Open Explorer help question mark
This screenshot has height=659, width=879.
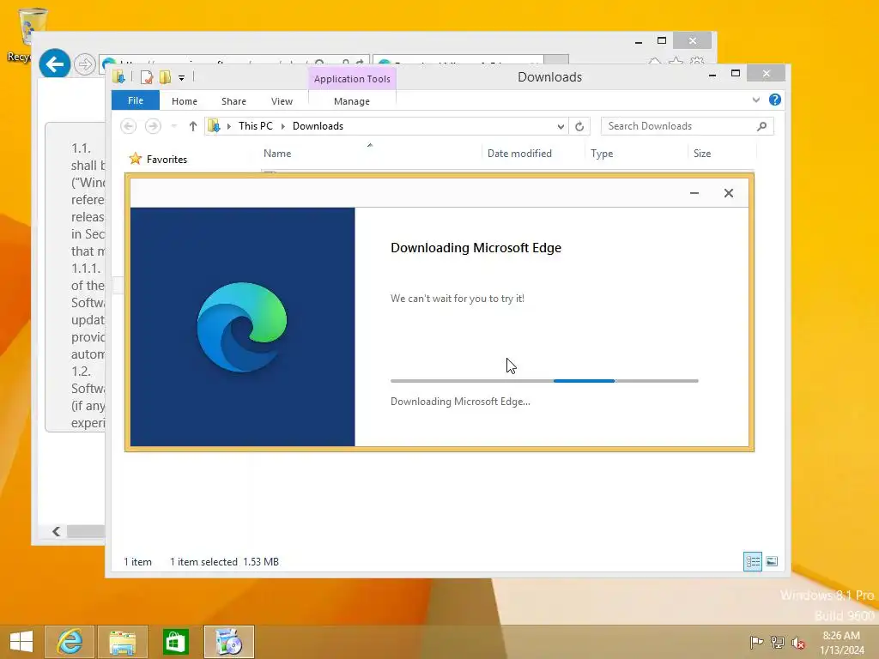(x=775, y=100)
